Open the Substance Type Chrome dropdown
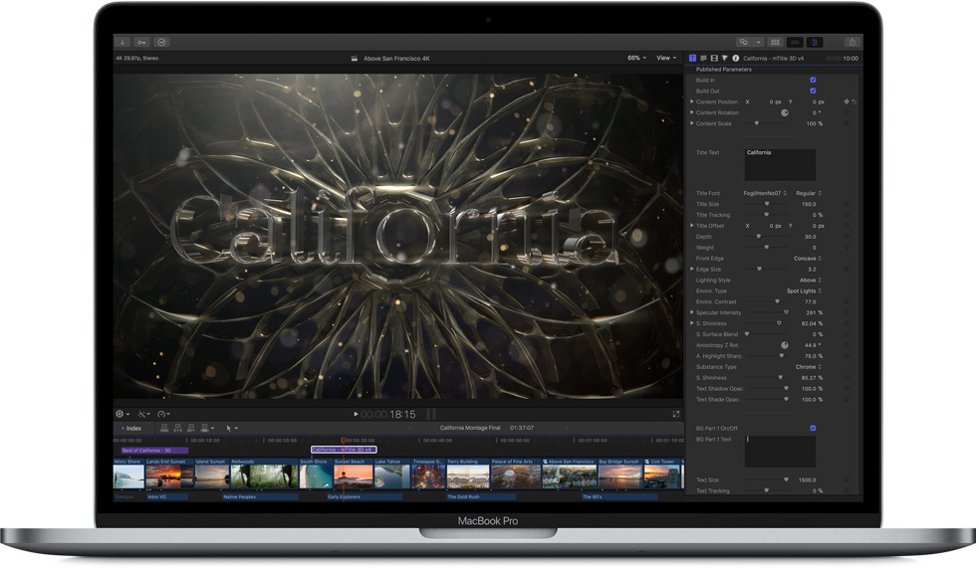 coord(809,367)
